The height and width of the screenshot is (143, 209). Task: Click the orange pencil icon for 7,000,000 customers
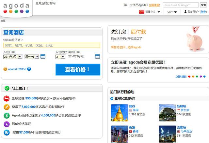coord(7,107)
